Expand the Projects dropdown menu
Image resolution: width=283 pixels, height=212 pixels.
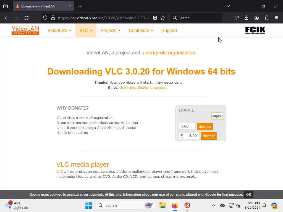(x=110, y=30)
